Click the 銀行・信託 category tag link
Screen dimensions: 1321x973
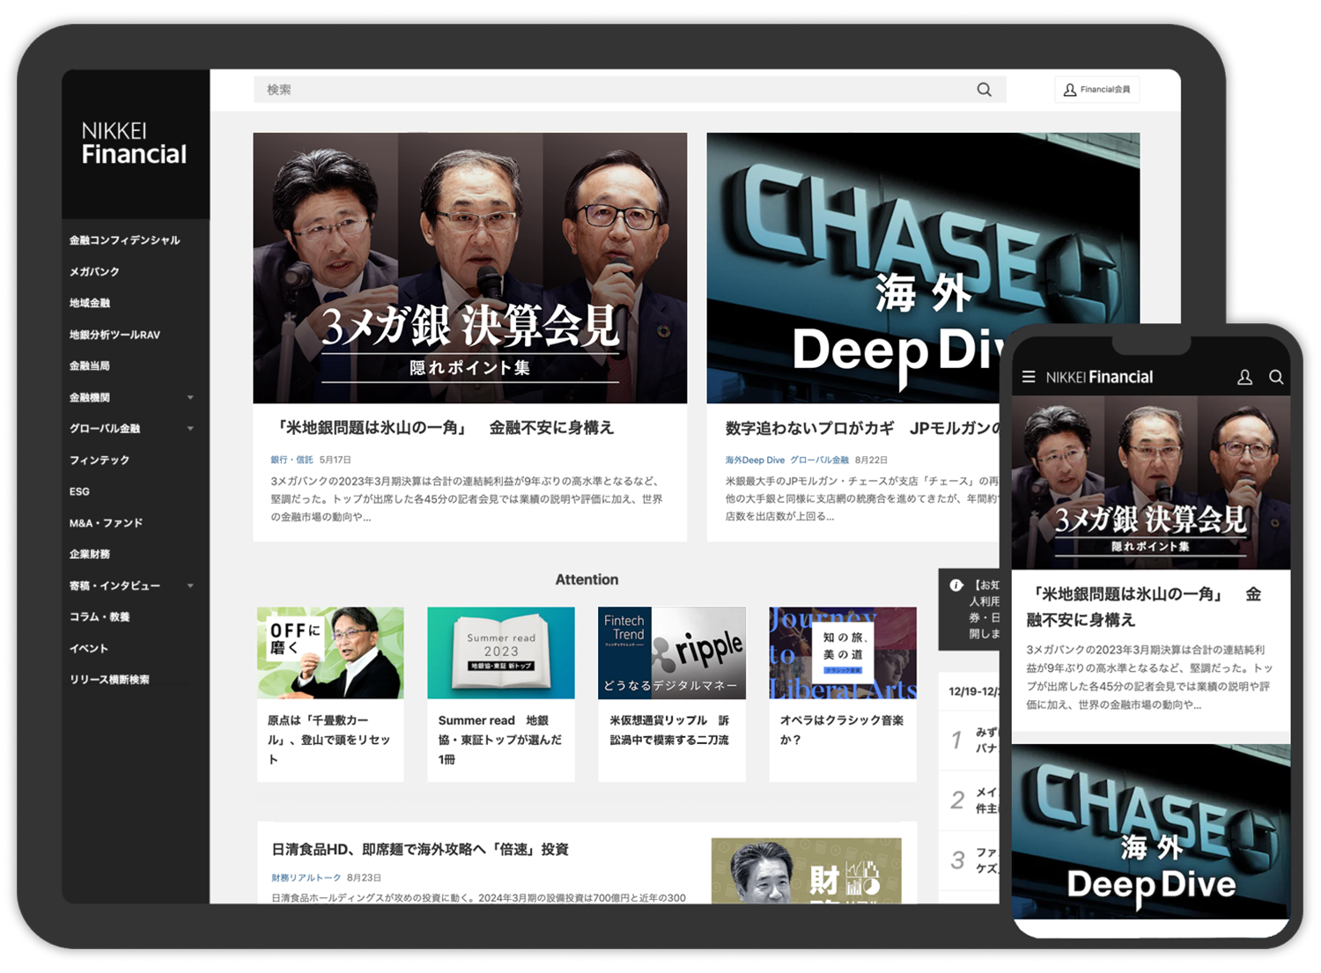click(292, 460)
